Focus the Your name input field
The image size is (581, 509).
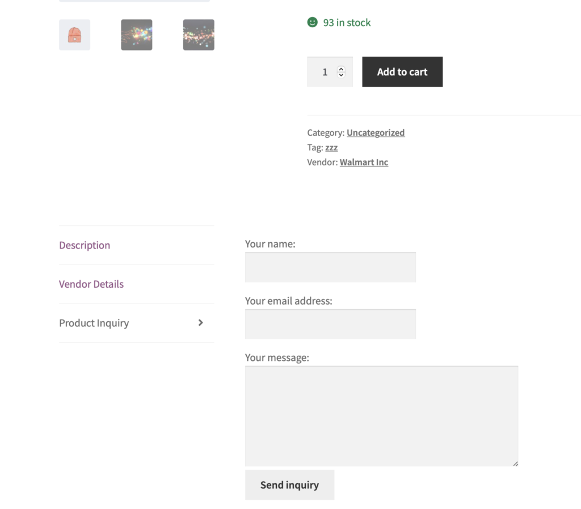(331, 267)
